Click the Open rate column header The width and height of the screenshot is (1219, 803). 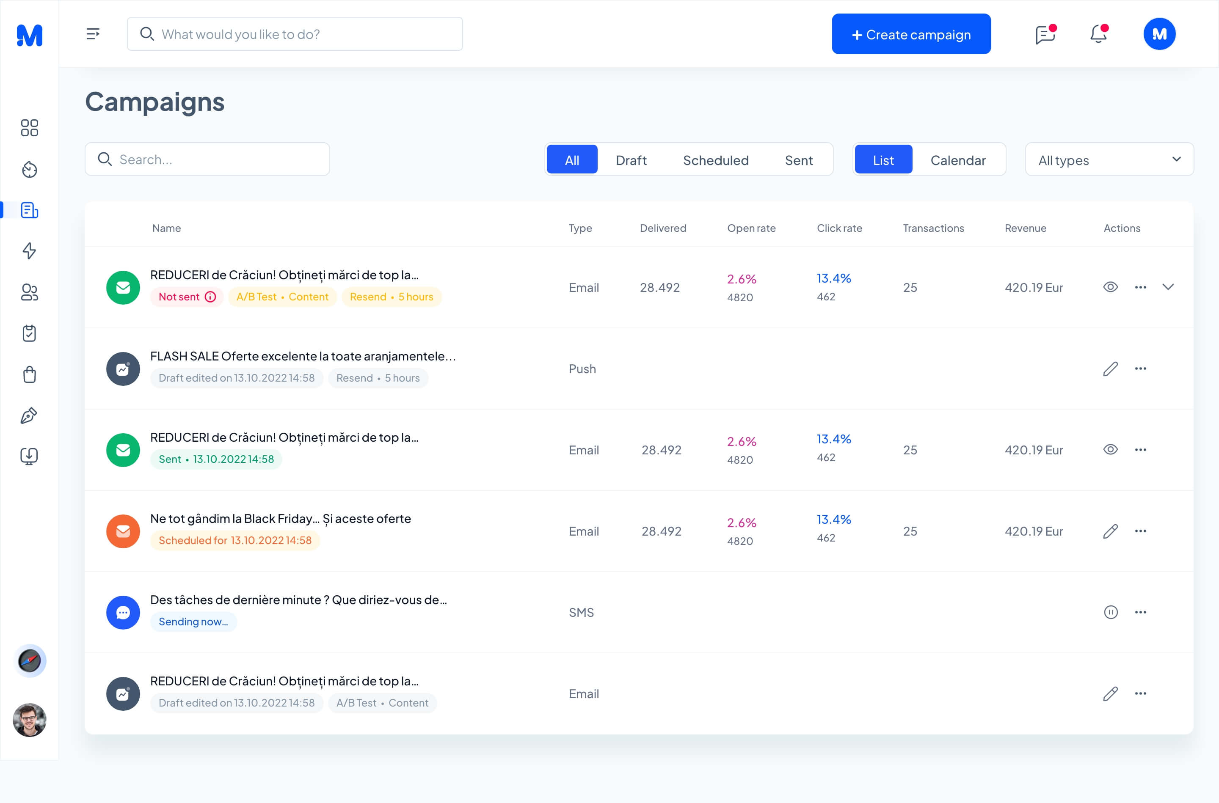click(751, 228)
